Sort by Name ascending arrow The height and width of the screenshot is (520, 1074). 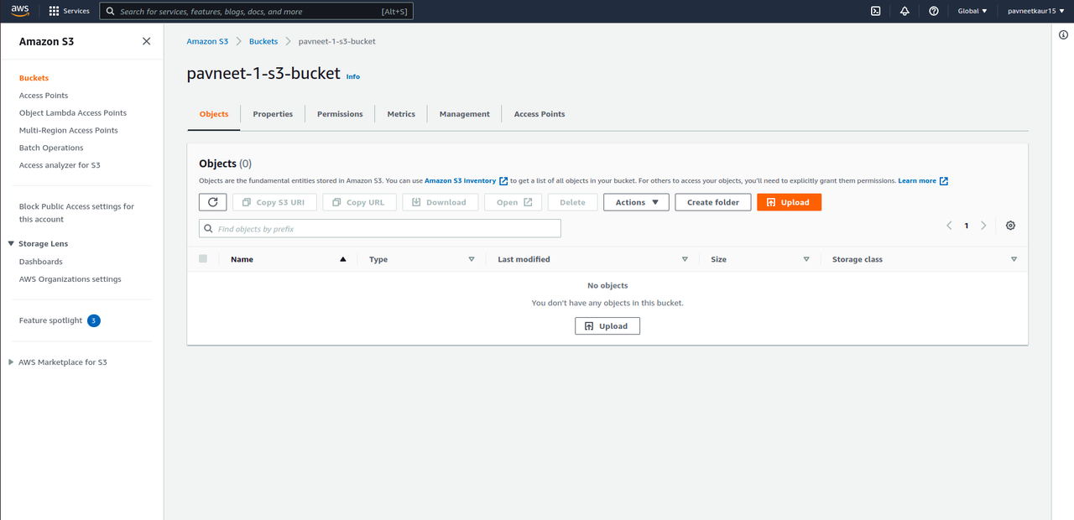(342, 259)
